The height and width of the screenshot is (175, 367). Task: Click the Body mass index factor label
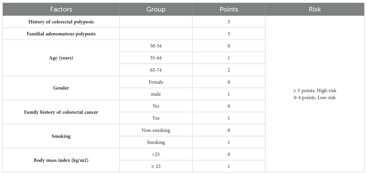point(61,160)
